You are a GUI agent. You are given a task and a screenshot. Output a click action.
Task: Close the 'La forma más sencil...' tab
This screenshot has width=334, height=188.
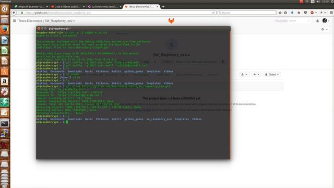[x=121, y=7]
